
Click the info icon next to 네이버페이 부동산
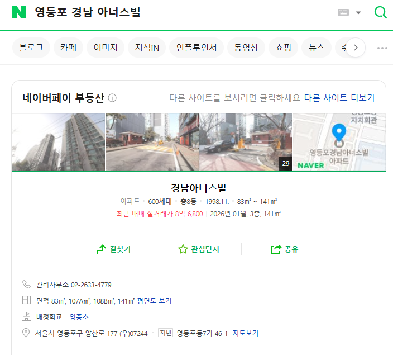[112, 98]
